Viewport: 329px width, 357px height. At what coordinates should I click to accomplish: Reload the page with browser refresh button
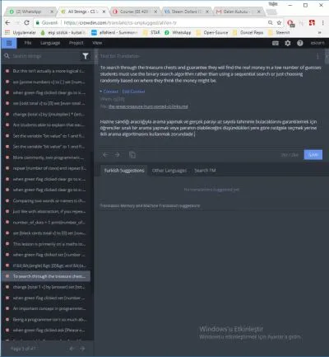click(26, 23)
